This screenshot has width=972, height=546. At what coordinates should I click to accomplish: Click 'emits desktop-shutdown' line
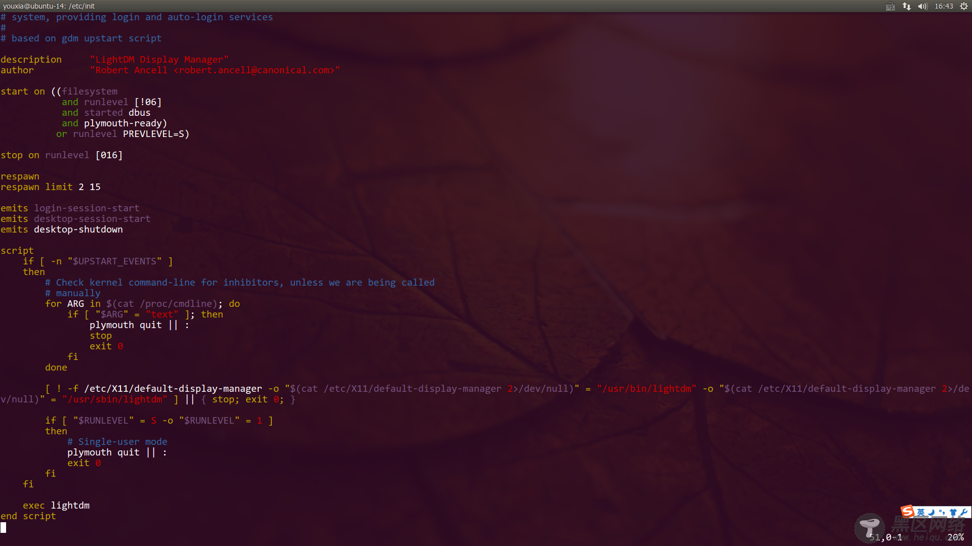[61, 230]
